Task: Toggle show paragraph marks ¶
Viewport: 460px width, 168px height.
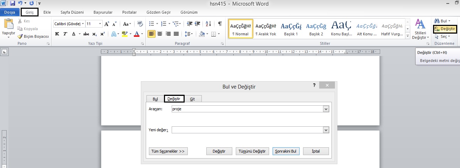Action: coord(220,24)
